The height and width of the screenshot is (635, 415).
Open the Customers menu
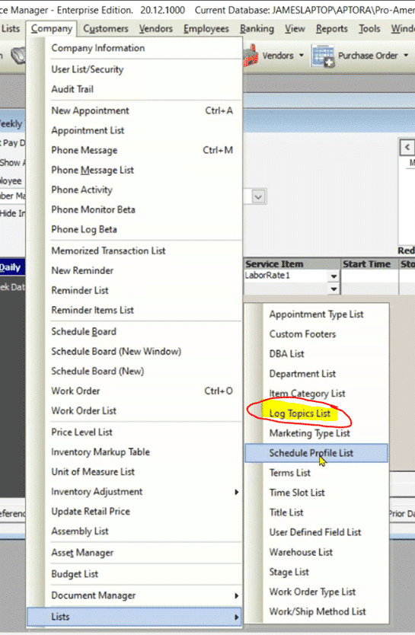(106, 29)
